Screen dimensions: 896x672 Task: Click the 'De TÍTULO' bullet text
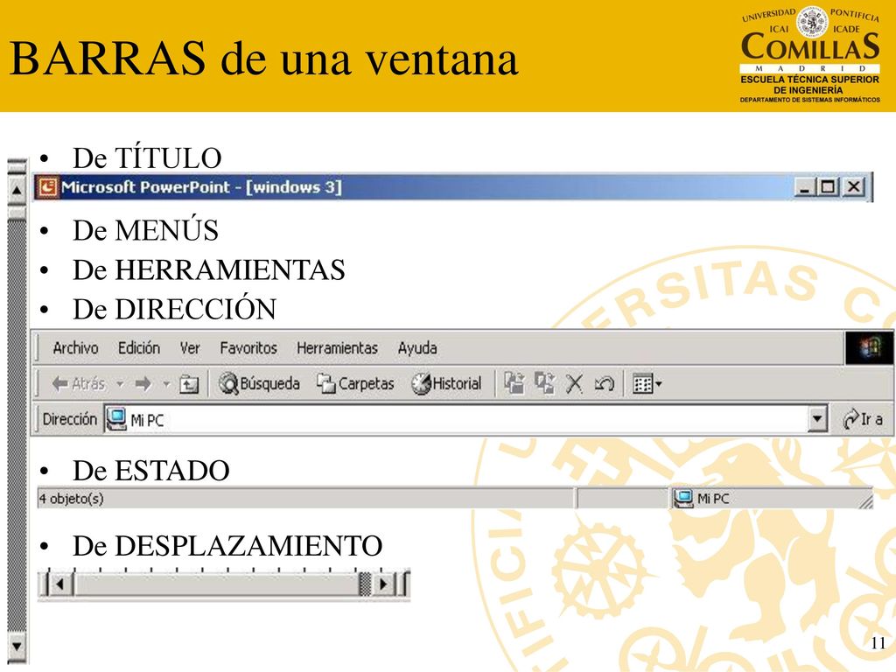click(147, 158)
